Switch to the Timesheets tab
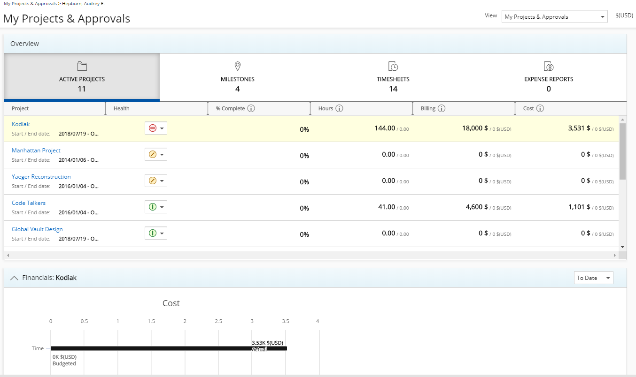 point(393,77)
